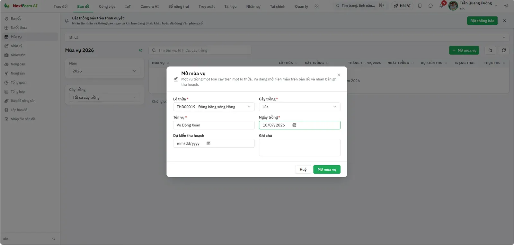This screenshot has height=245, width=514.
Task: Expand the Tất cả dropdown bar
Action: (287, 37)
